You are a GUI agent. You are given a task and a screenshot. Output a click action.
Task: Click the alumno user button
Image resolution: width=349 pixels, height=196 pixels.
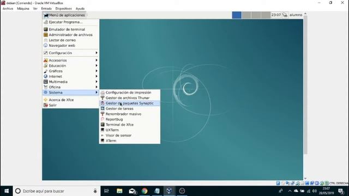296,15
